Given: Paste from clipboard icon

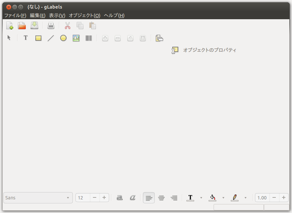Looking at the screenshot, I should (92, 26).
